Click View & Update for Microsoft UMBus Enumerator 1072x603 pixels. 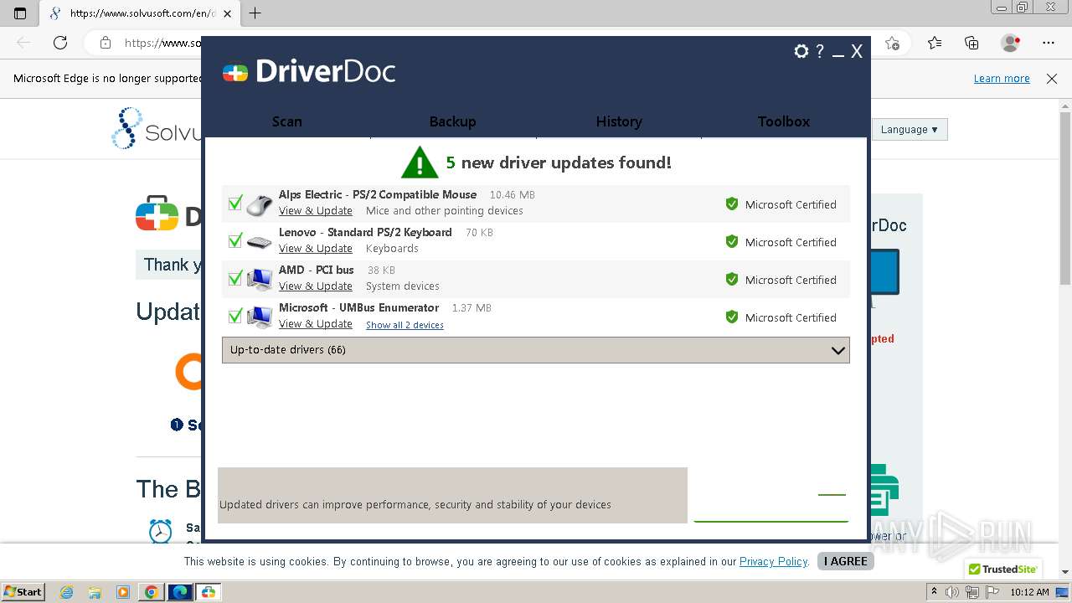pyautogui.click(x=316, y=324)
